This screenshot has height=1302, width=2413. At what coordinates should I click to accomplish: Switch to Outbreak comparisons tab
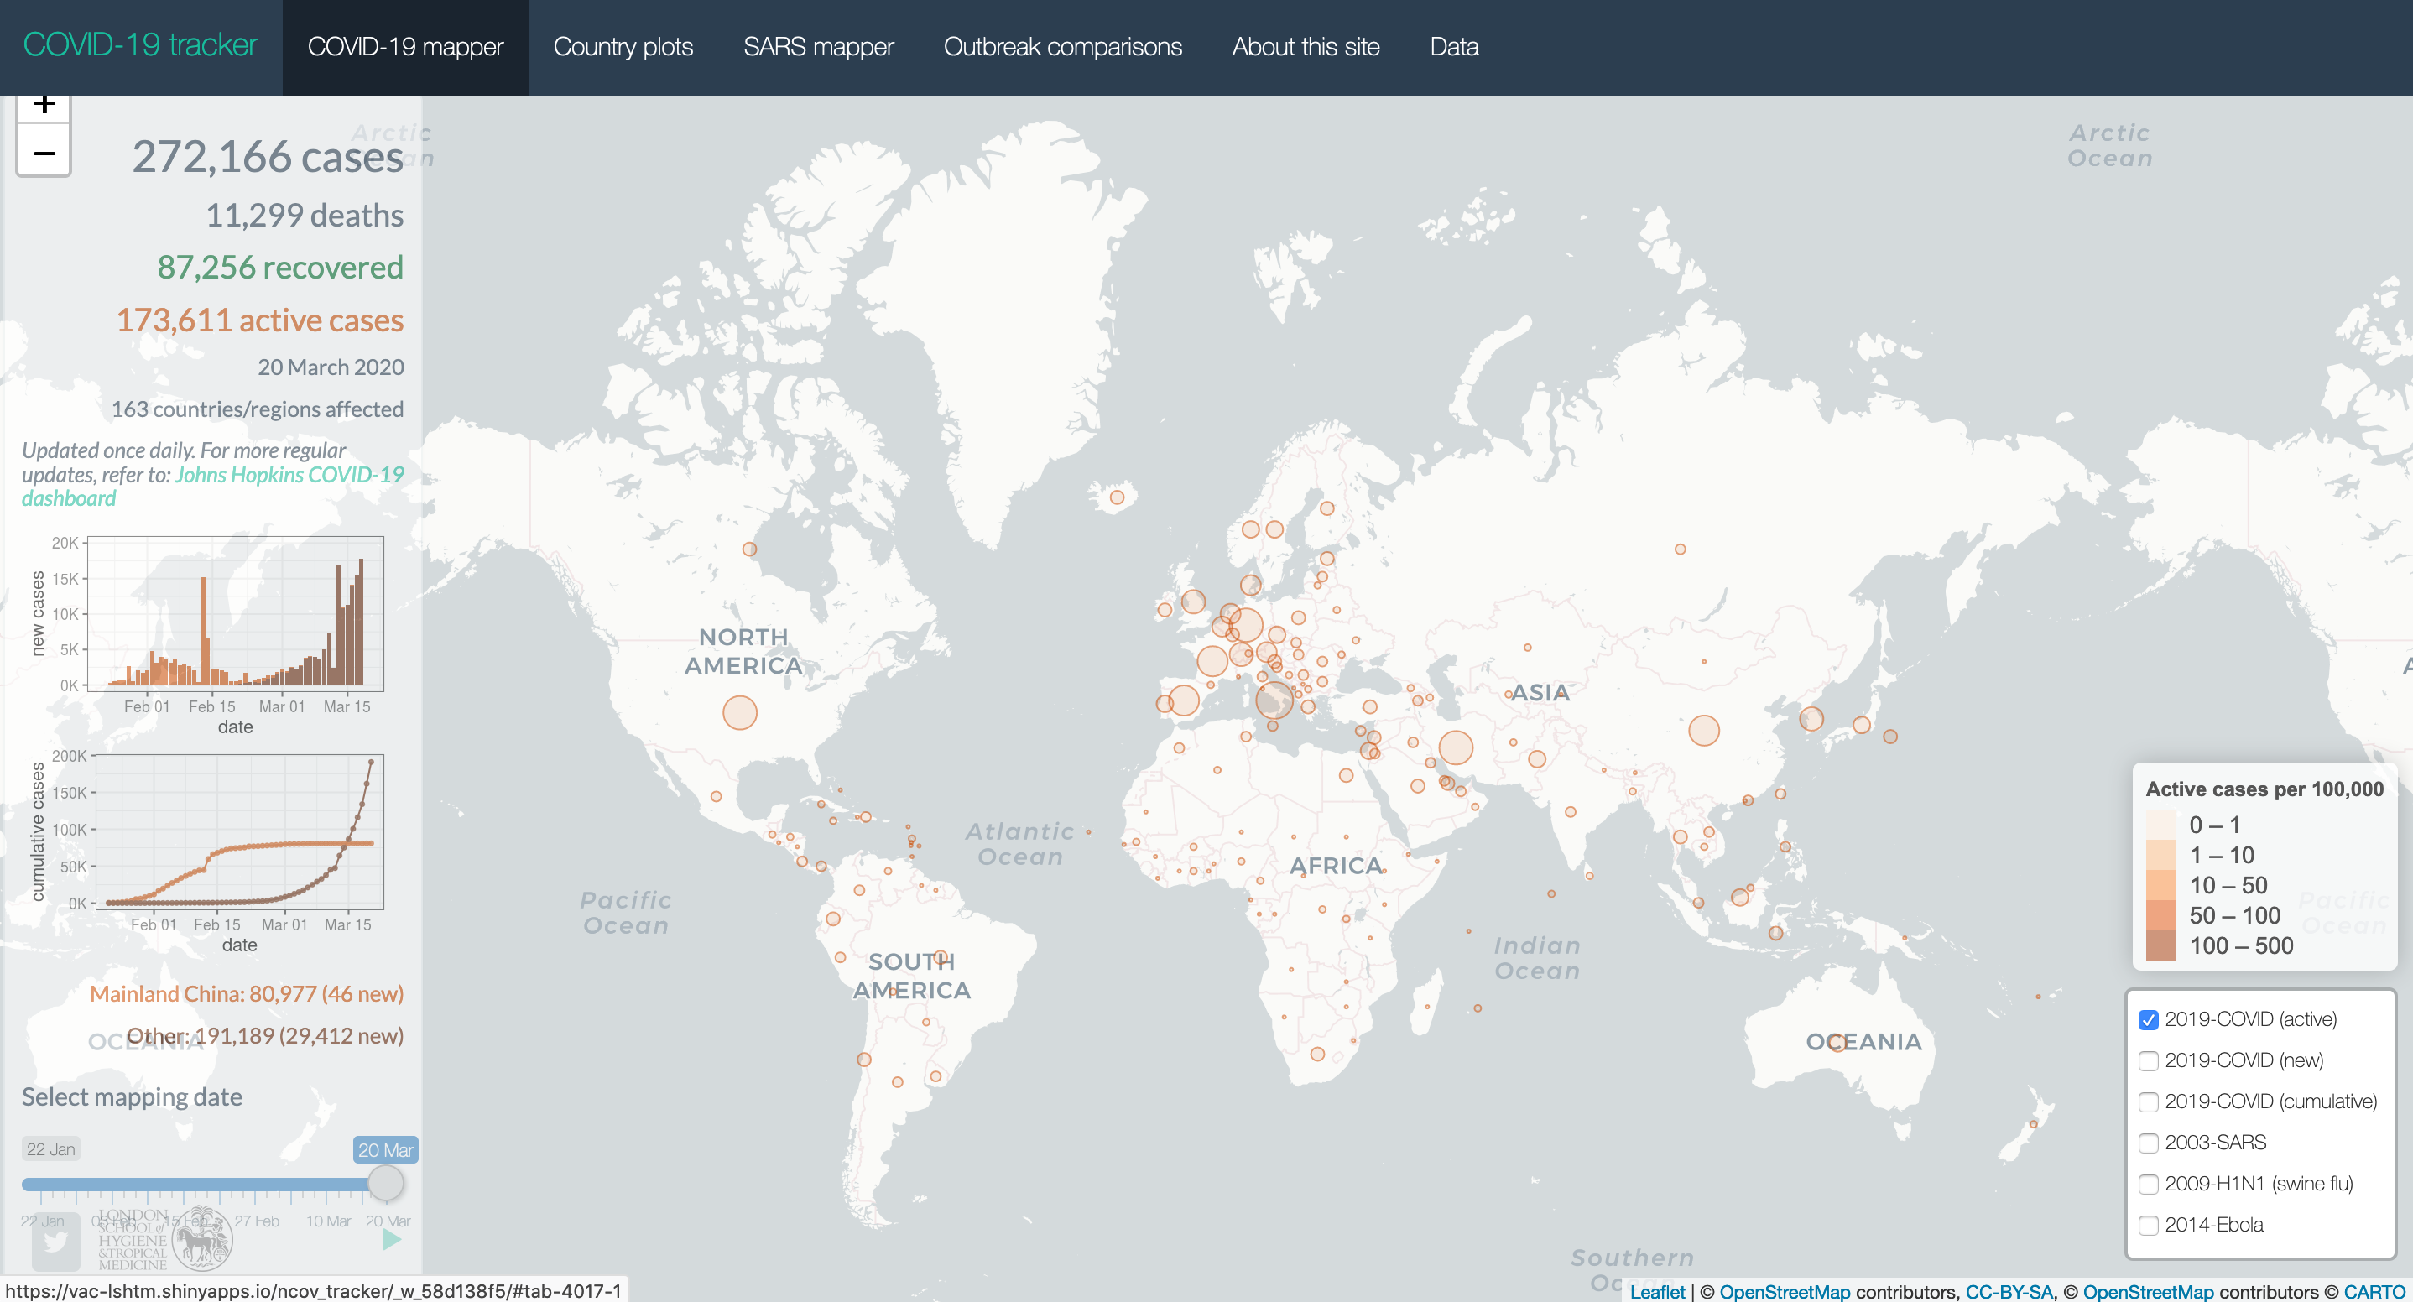(1062, 47)
